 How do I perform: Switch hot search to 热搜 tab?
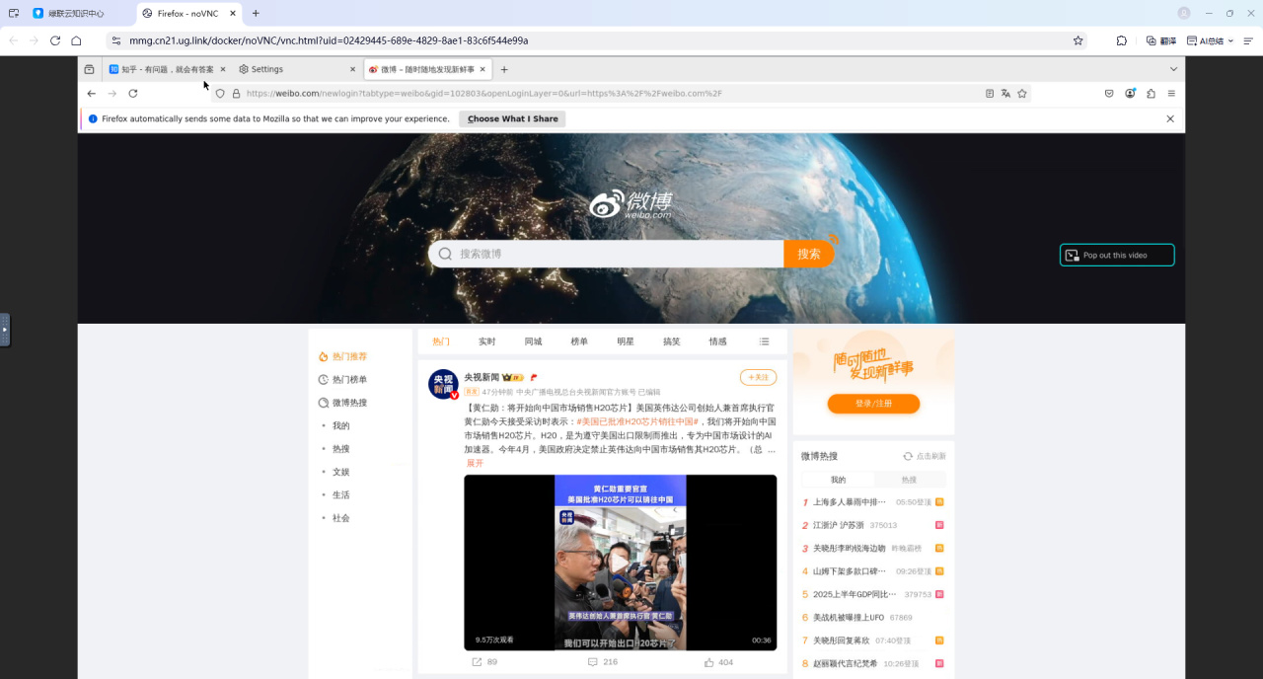(909, 480)
